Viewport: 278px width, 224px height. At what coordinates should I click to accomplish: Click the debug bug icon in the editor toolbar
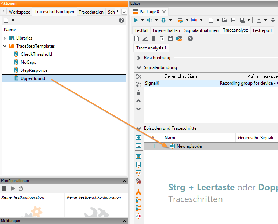coord(163,21)
